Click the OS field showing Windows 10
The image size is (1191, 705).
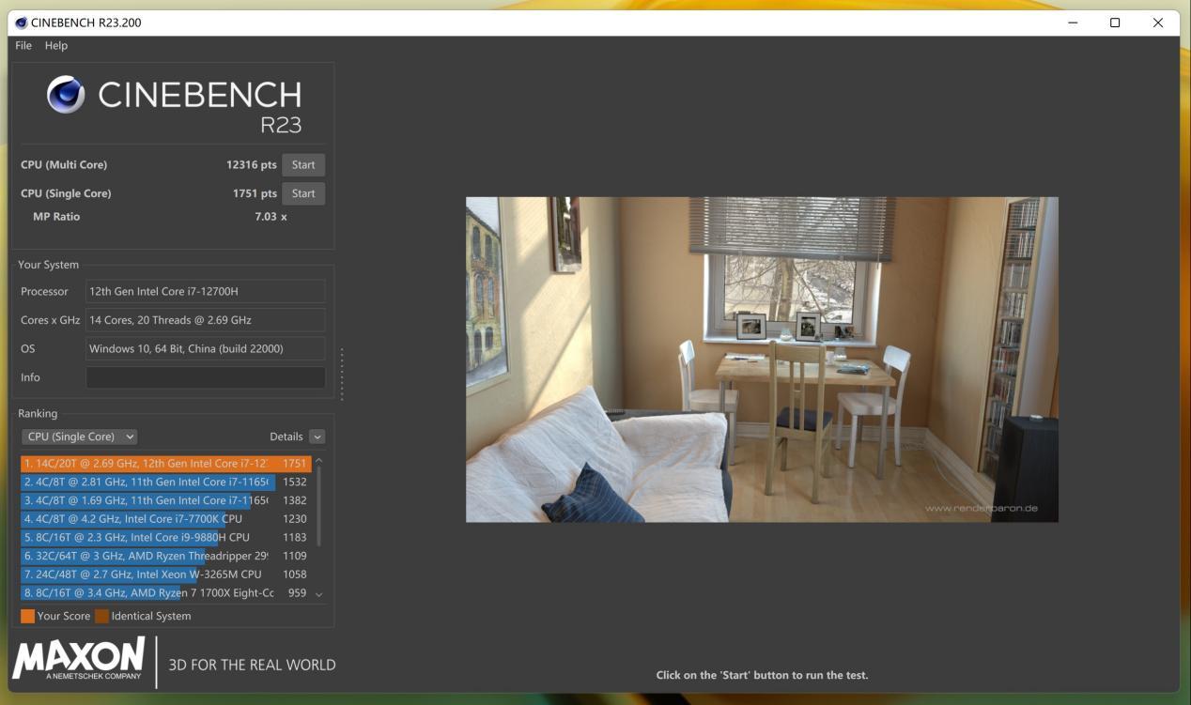point(206,348)
